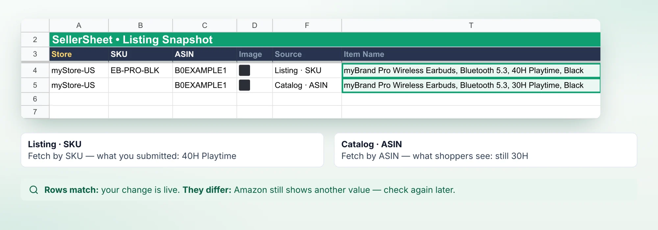Click the Item Name column heading
Viewport: 658px width, 230px height.
pos(471,54)
